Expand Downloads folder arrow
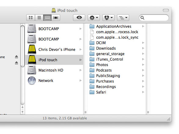The height and width of the screenshot is (134, 179). coord(143,48)
